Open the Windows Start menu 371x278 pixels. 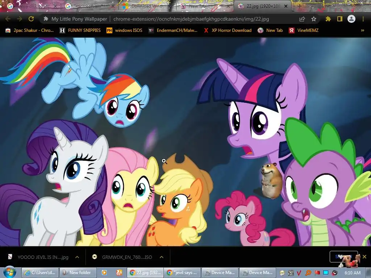pyautogui.click(x=9, y=272)
